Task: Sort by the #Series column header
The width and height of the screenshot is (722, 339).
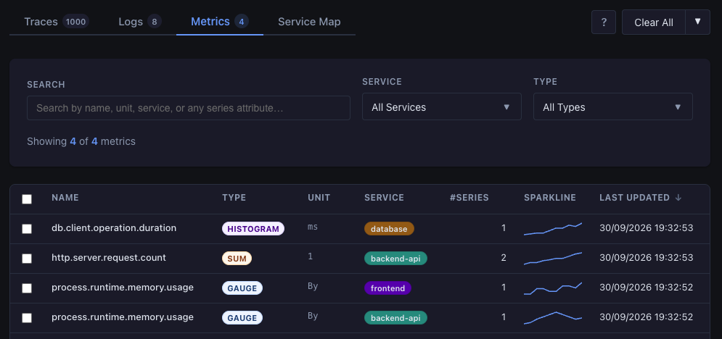Action: pos(469,198)
